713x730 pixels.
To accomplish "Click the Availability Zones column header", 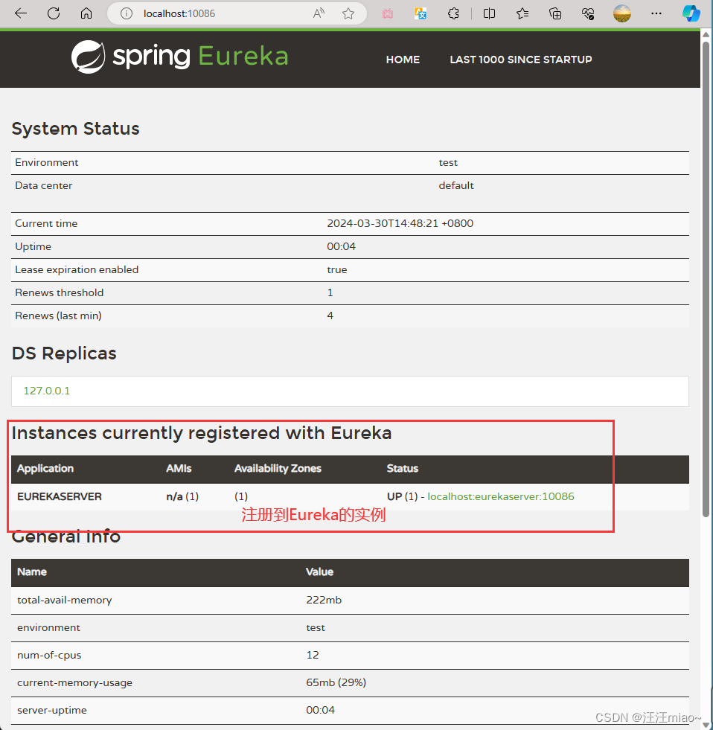I will 278,468.
